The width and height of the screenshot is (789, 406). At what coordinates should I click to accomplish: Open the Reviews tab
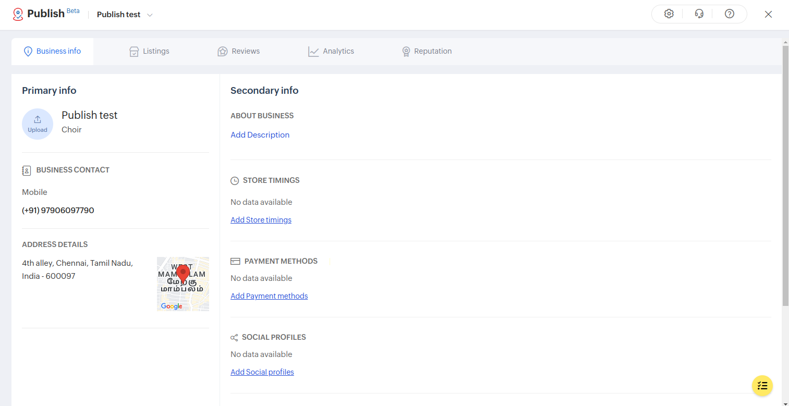click(x=239, y=51)
